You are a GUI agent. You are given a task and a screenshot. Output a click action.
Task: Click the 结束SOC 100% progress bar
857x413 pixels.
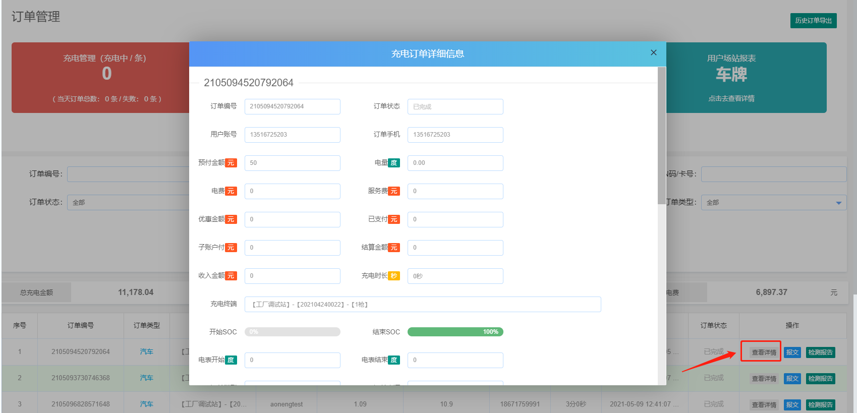[x=455, y=332]
